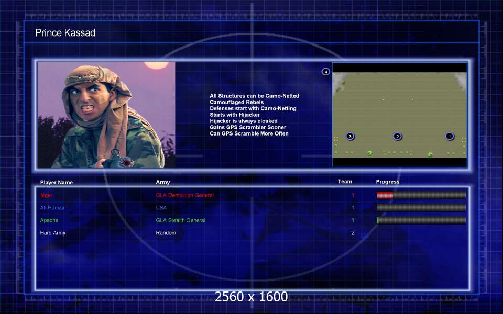Select player name Mger

pos(46,195)
